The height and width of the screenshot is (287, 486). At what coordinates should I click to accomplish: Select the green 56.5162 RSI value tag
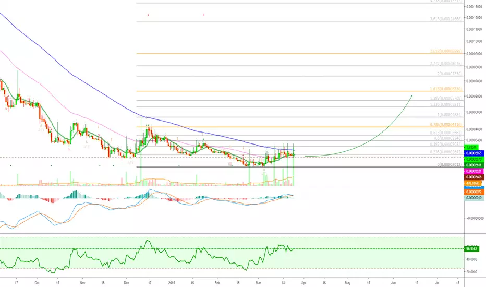pyautogui.click(x=471, y=249)
